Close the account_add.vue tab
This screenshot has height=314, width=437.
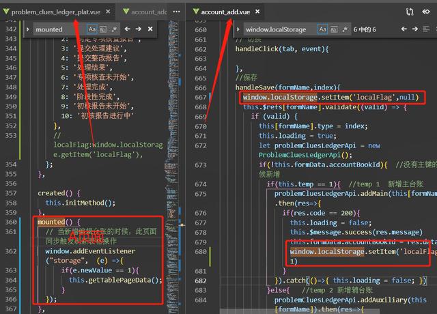(257, 12)
